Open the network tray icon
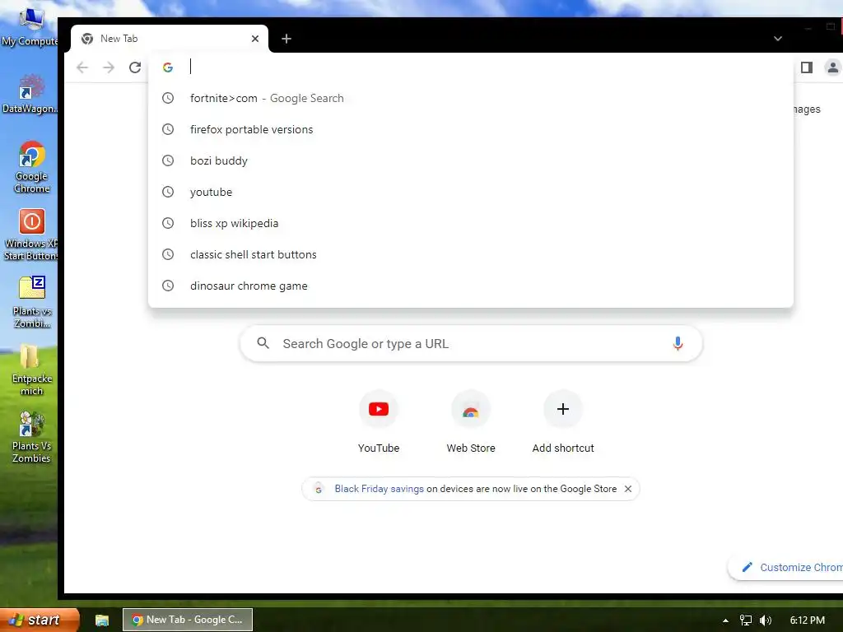Image resolution: width=843 pixels, height=632 pixels. pos(745,620)
